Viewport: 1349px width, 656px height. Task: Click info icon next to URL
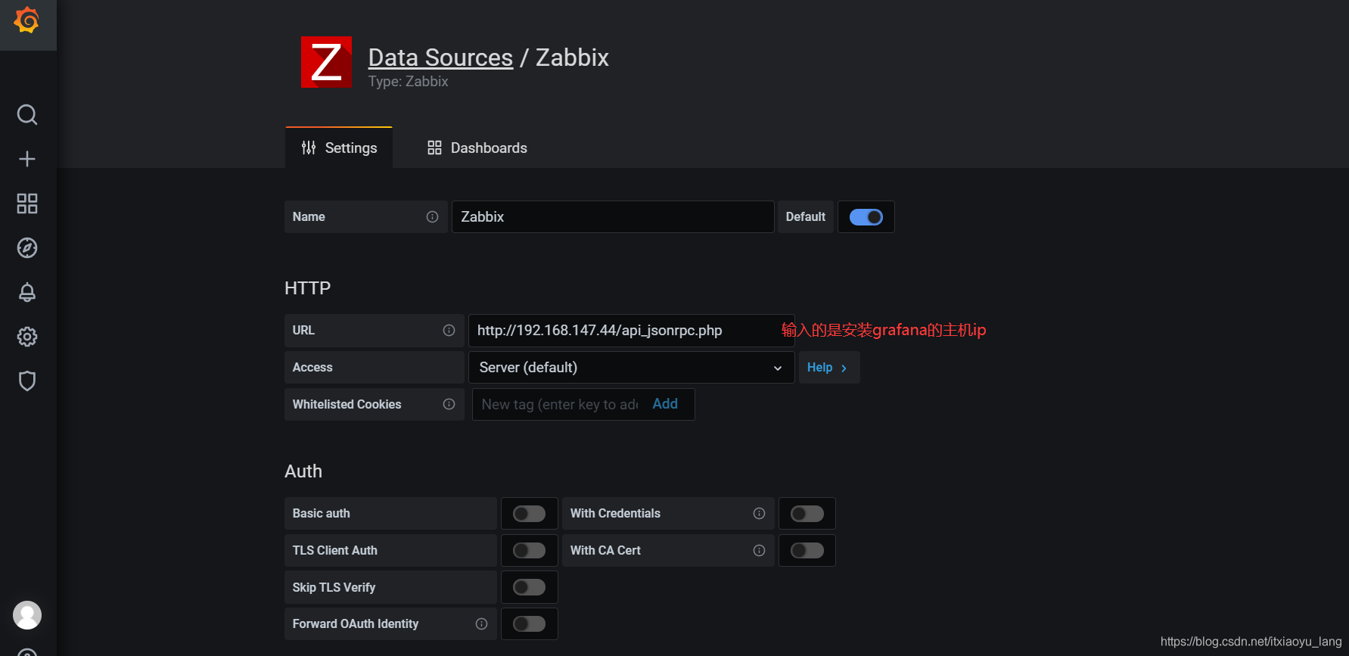click(449, 331)
